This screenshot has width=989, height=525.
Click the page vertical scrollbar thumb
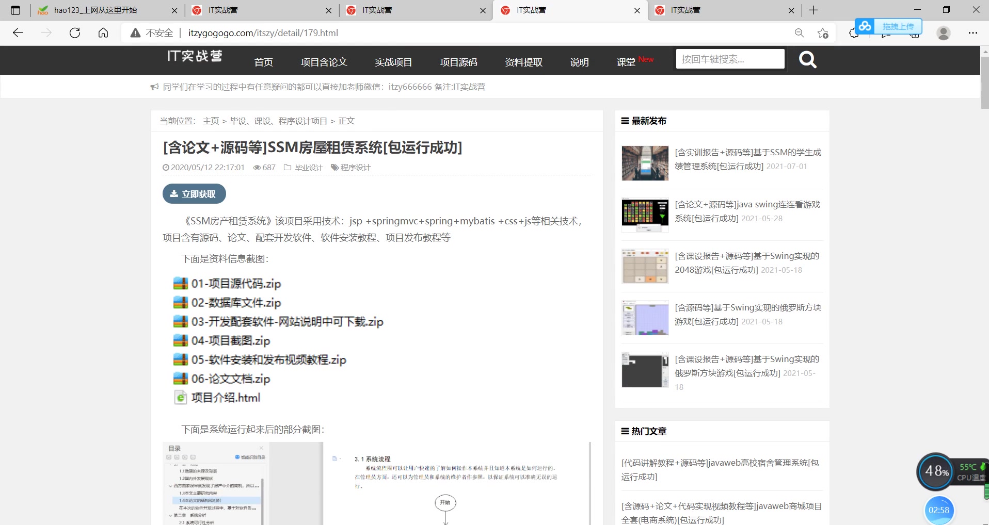coord(985,83)
